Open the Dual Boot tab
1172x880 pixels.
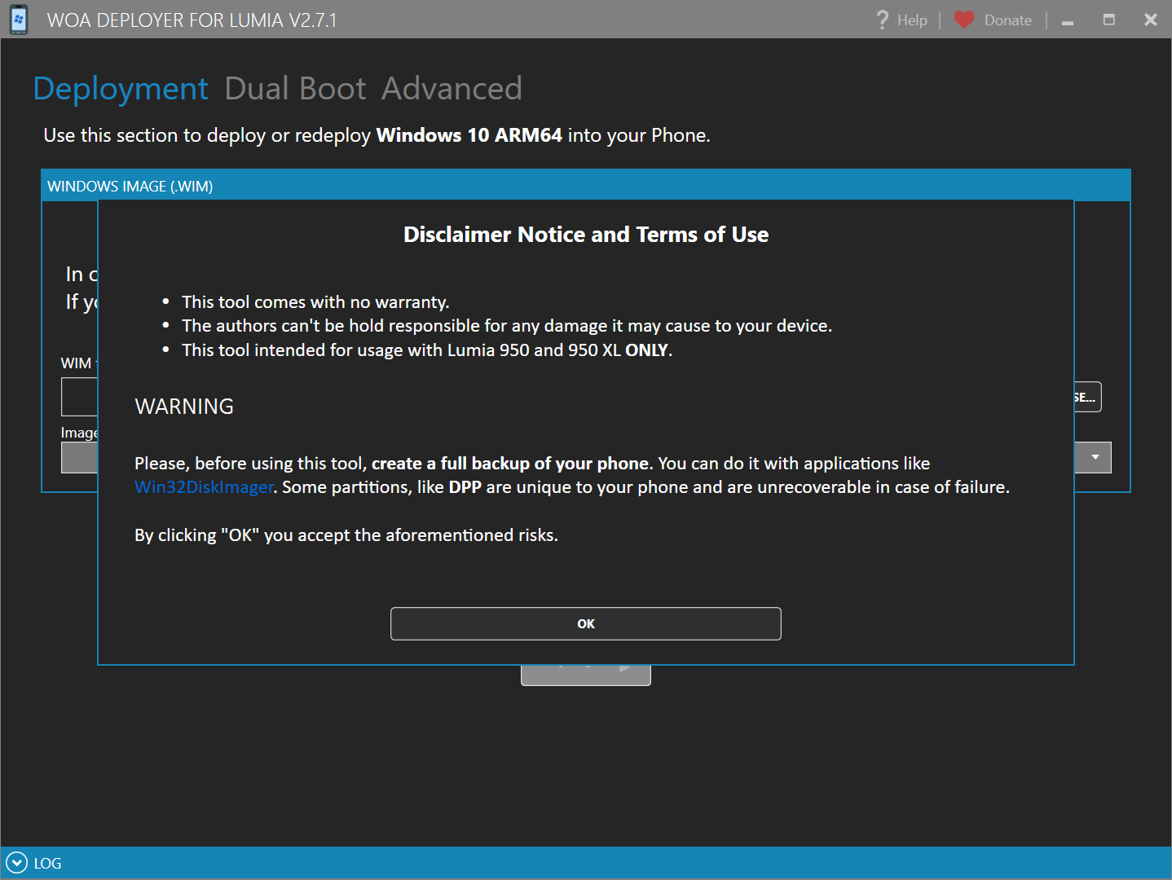(x=295, y=88)
